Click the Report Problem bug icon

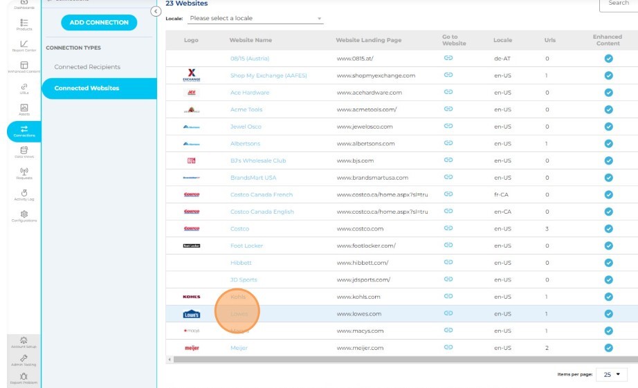[x=24, y=378]
